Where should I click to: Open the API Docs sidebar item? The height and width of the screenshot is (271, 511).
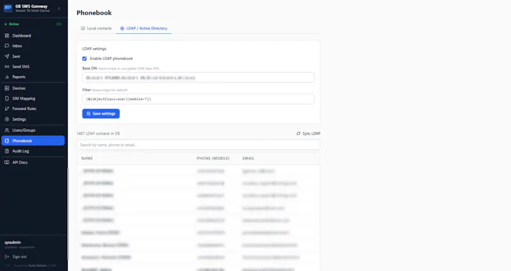click(34, 163)
